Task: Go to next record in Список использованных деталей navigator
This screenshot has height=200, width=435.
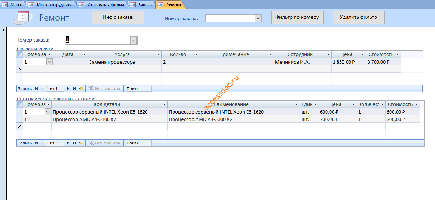Action: pyautogui.click(x=68, y=143)
